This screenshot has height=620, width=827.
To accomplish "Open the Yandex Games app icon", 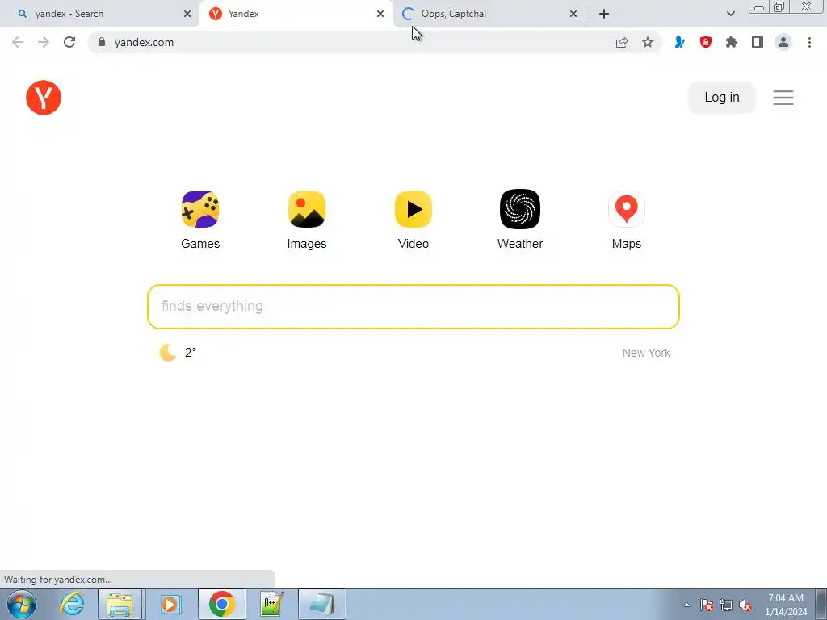I will 200,209.
